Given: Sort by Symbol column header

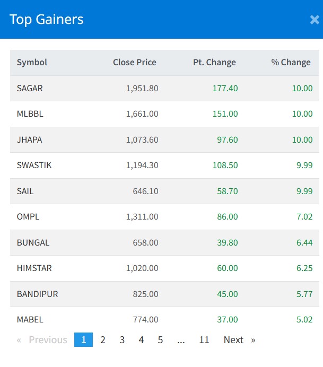Looking at the screenshot, I should (x=32, y=63).
